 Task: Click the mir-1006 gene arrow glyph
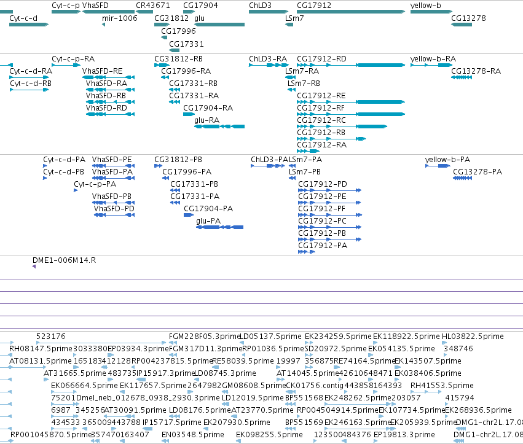[x=103, y=25]
